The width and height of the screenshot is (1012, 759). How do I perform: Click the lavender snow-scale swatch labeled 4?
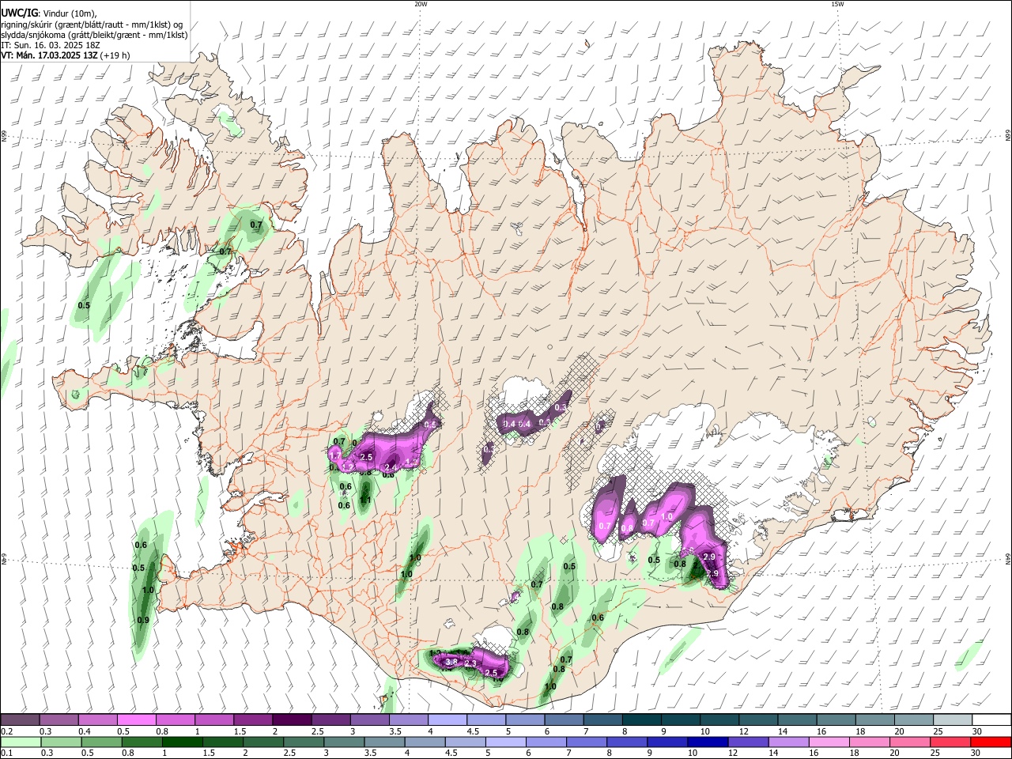click(x=447, y=719)
